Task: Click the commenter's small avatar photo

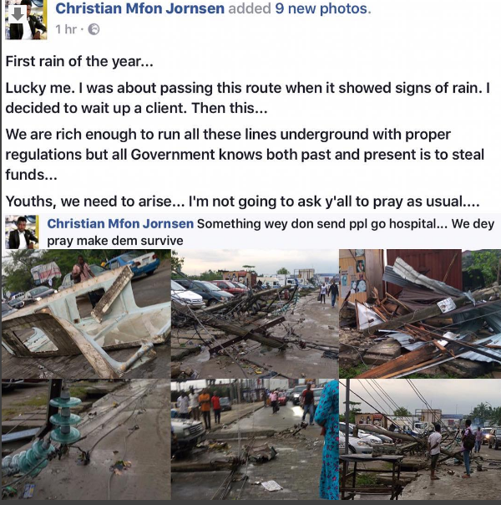Action: 22,232
